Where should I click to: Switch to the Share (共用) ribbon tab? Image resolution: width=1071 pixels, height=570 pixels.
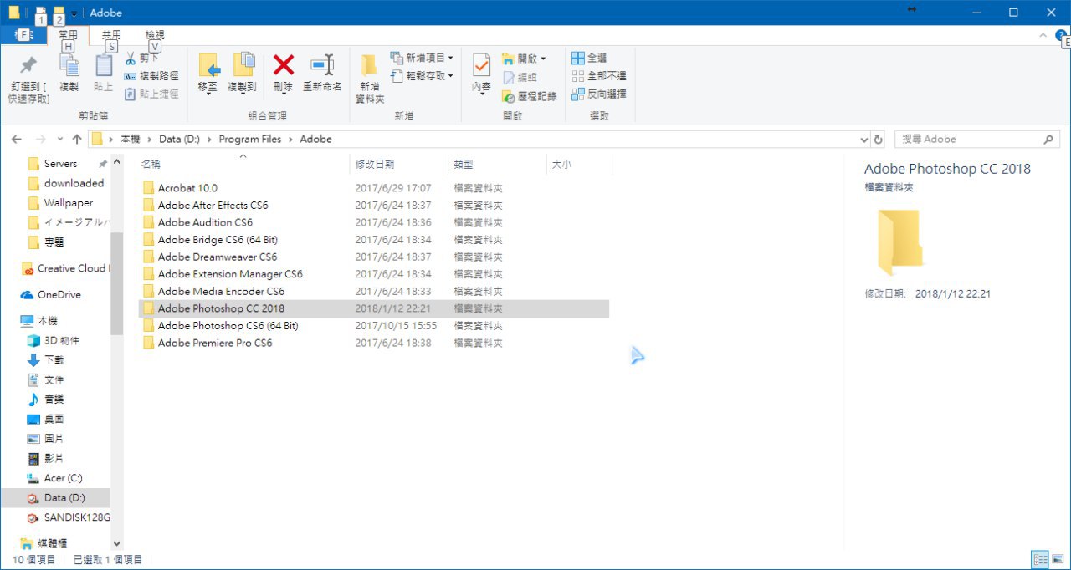pos(110,35)
